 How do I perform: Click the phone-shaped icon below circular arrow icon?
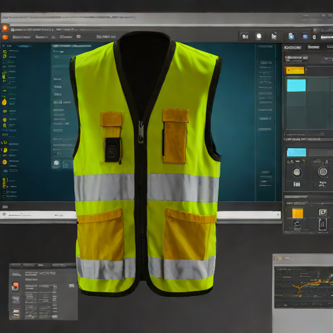(x=323, y=224)
